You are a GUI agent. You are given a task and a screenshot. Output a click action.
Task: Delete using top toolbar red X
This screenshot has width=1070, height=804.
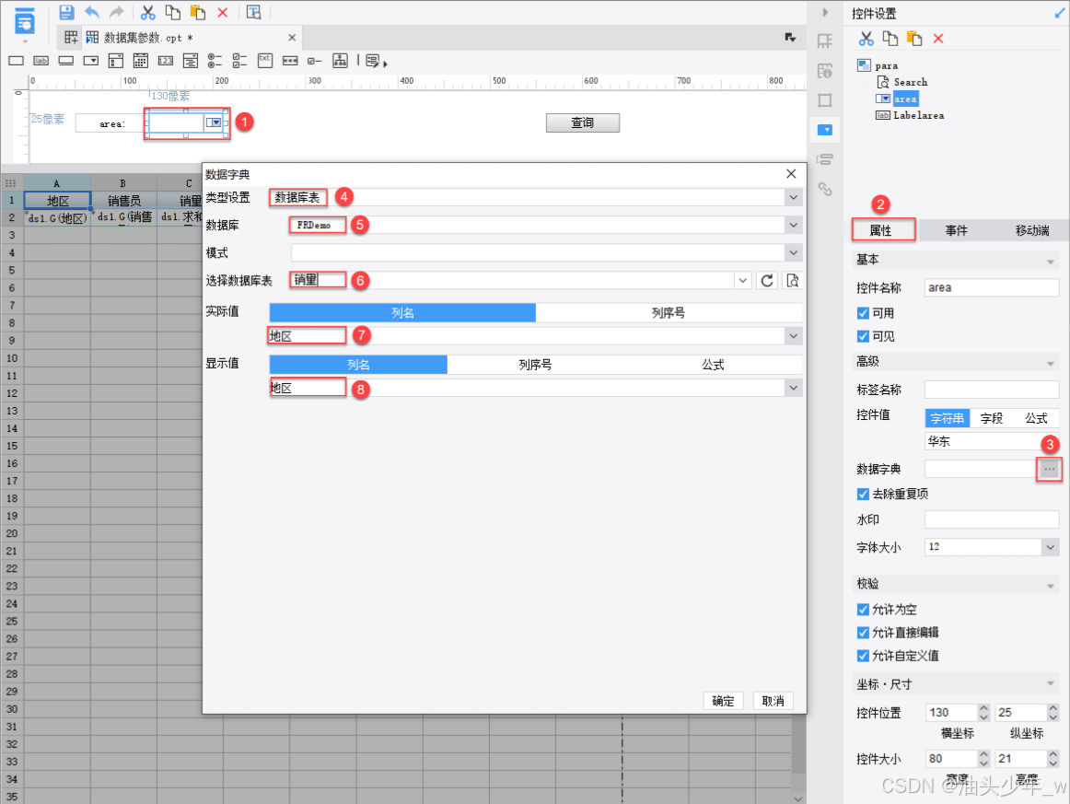tap(223, 12)
